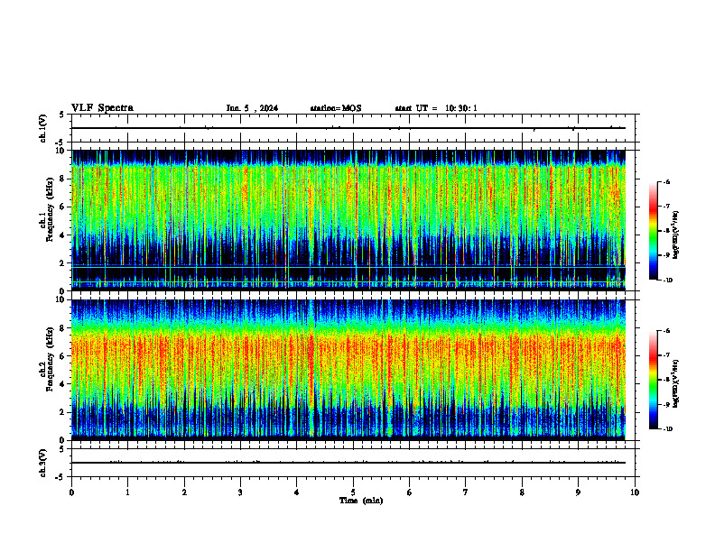Select the date text "Jan. 5 , 2024"

click(252, 108)
